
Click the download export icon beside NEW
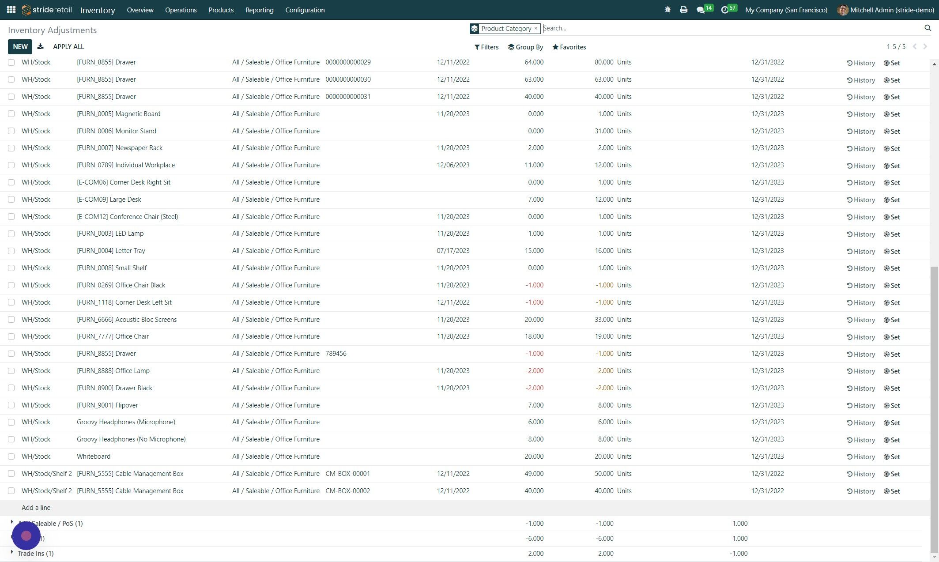click(x=40, y=47)
